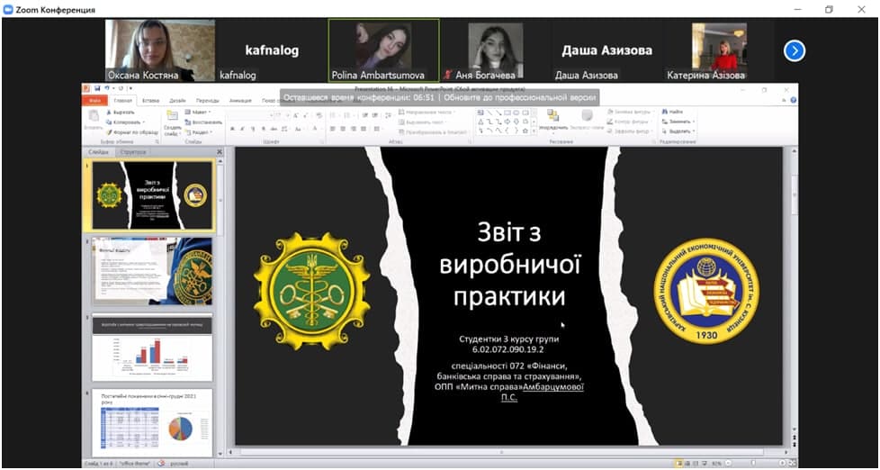Open the Layout (Макет) dropdown
Screen dimensions: 880x470
tap(198, 112)
